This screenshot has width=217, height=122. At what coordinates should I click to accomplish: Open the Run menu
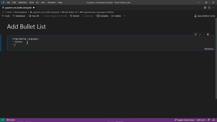(43, 2)
